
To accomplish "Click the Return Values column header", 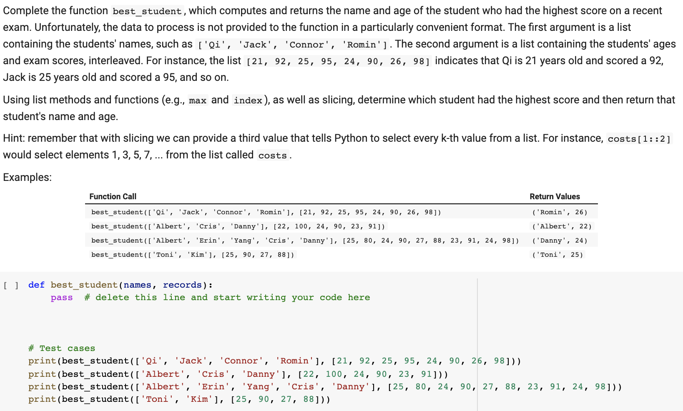I will [x=555, y=196].
